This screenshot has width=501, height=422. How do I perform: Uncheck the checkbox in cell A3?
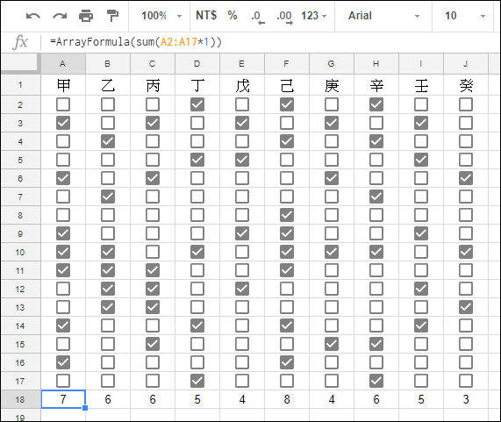(x=63, y=123)
